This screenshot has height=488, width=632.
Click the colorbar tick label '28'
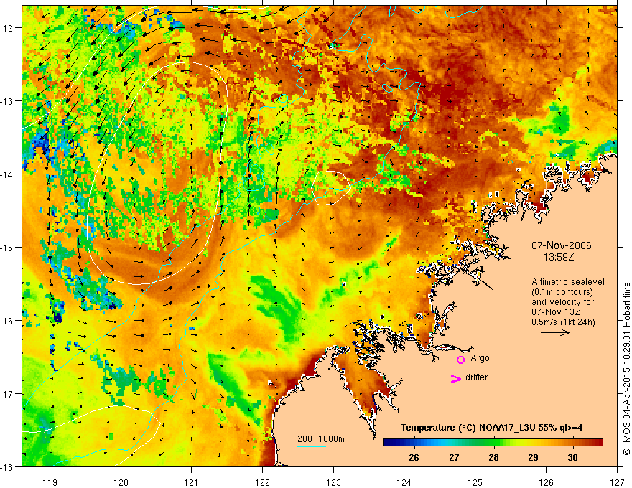493,458
